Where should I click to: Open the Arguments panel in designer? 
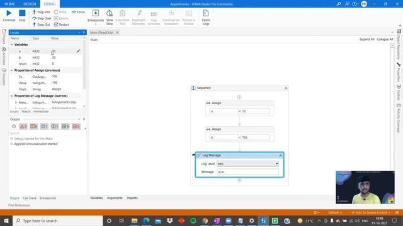pos(115,198)
